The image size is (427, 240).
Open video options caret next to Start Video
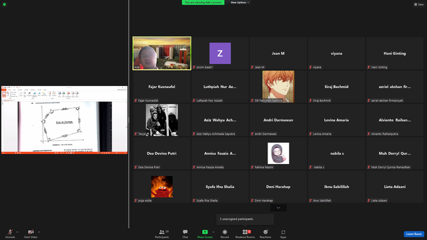click(x=39, y=232)
